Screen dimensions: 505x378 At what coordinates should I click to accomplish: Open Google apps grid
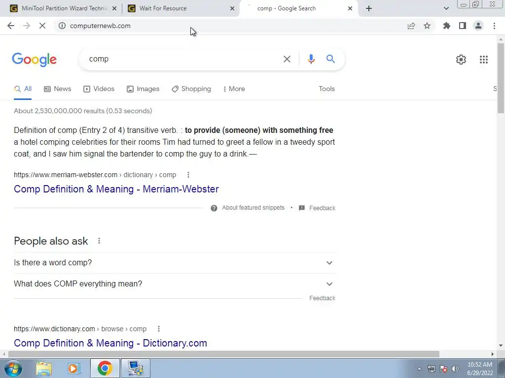pos(484,60)
